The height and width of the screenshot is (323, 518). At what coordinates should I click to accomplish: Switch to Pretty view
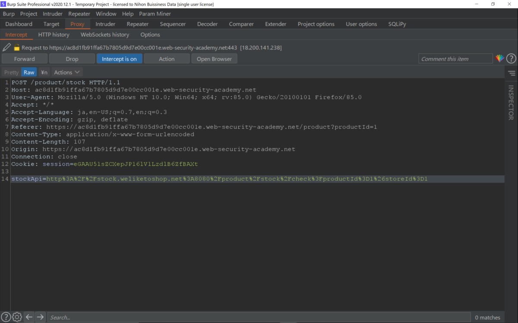coord(11,72)
